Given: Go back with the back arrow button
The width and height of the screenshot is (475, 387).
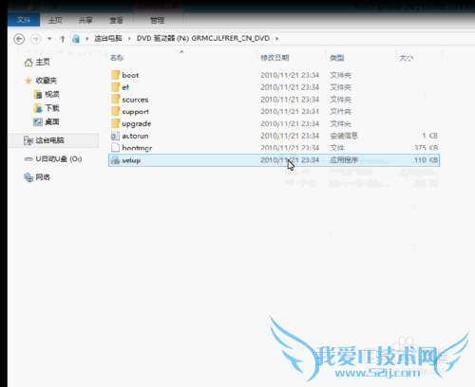Looking at the screenshot, I should click(19, 39).
